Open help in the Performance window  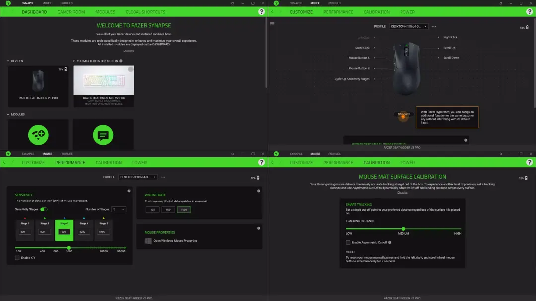click(261, 162)
